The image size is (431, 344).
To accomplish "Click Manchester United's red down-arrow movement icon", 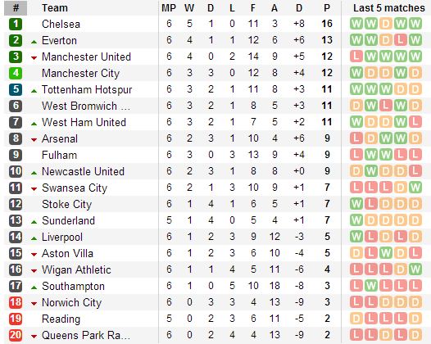I will tap(34, 57).
